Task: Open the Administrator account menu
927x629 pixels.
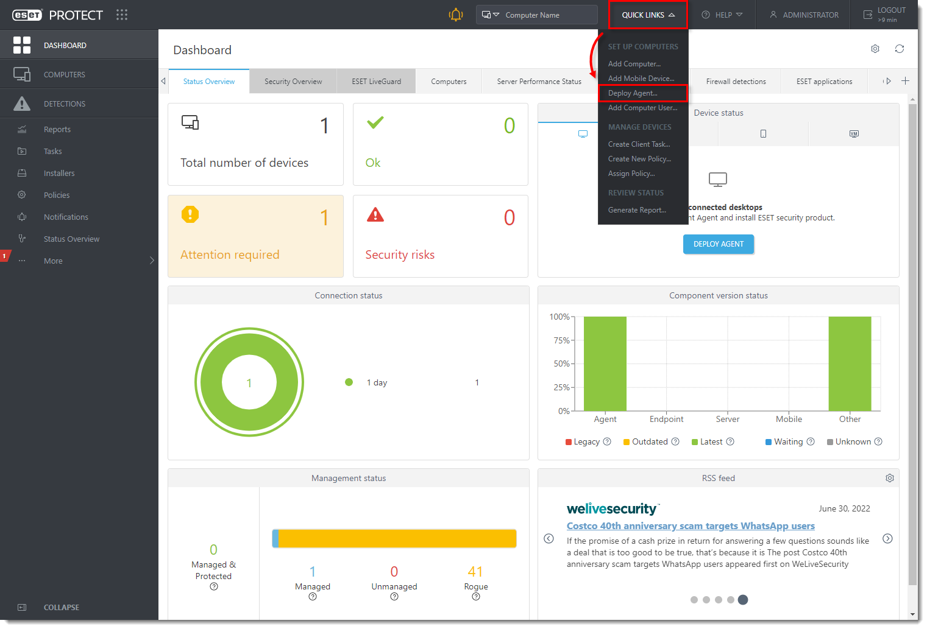Action: point(804,15)
